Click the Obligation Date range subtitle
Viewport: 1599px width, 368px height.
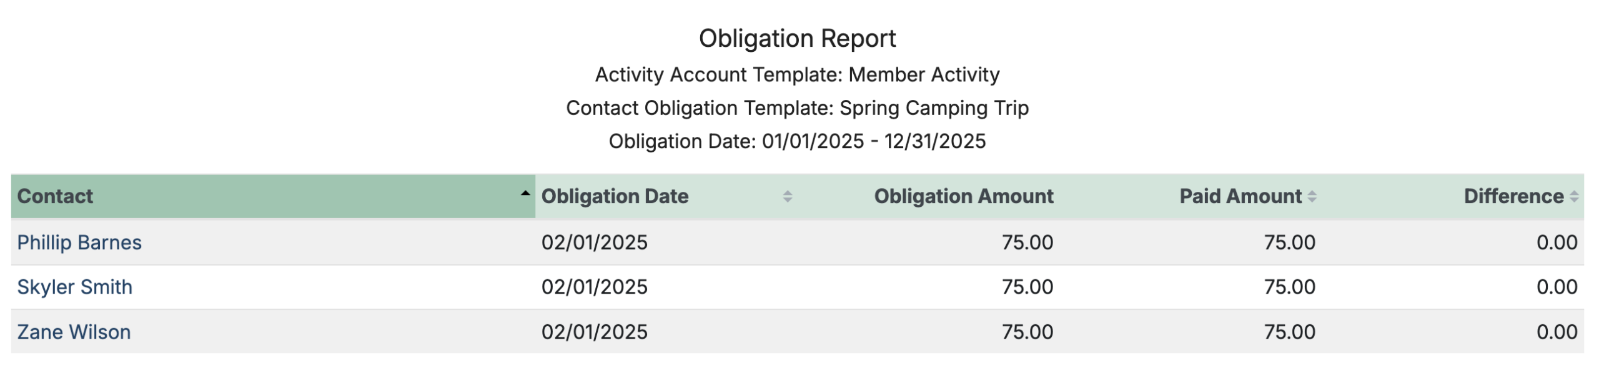click(x=797, y=141)
